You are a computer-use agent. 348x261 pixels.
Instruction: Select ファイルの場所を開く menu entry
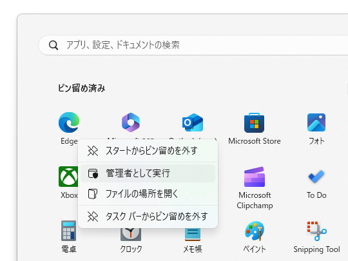click(148, 194)
